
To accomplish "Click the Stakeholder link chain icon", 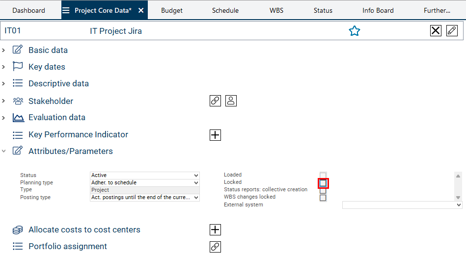I will pos(215,101).
